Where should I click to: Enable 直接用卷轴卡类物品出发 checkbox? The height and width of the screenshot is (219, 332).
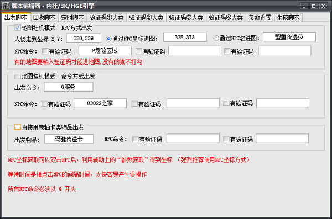(18, 127)
